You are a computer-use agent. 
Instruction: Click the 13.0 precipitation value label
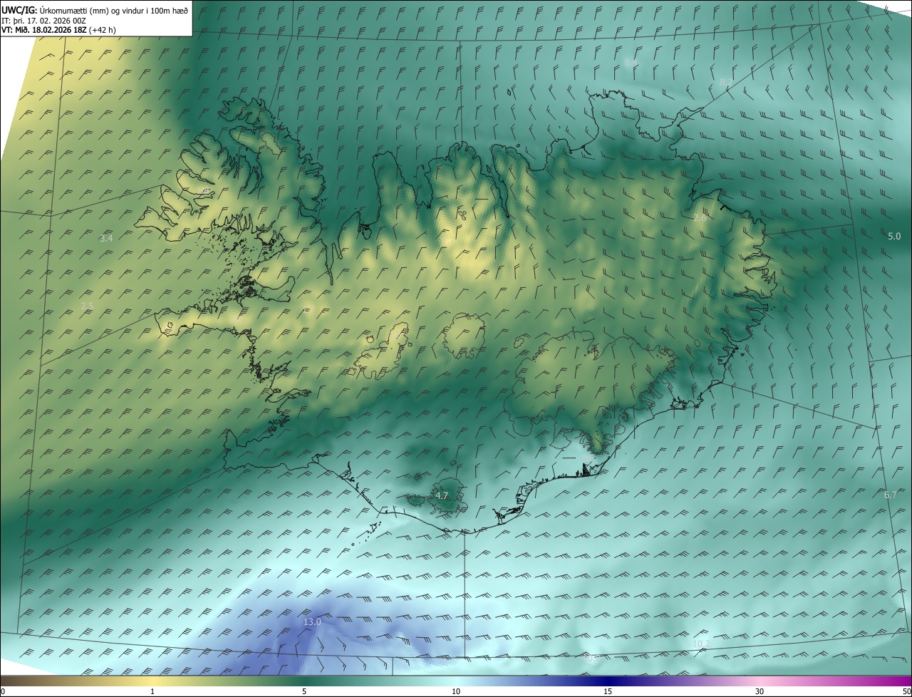tap(312, 622)
